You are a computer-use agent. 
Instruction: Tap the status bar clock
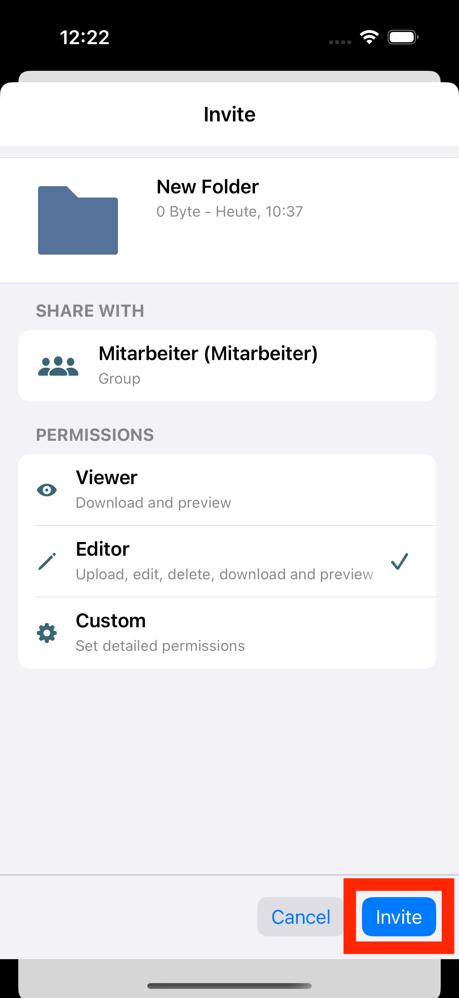click(x=84, y=38)
